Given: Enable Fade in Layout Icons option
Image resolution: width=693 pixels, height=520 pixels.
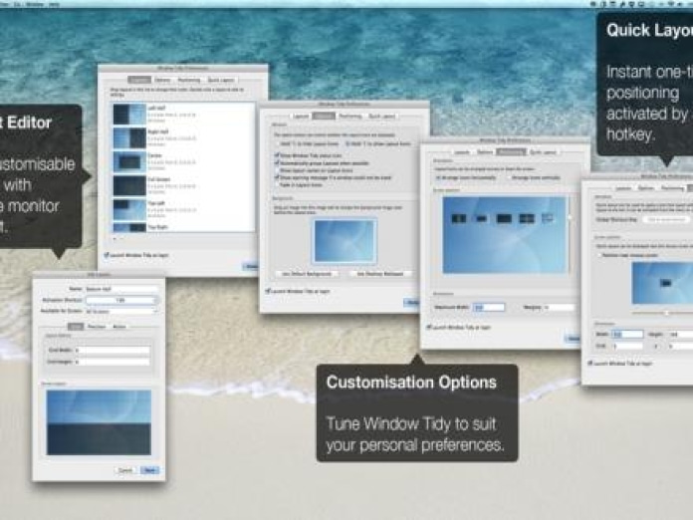Looking at the screenshot, I should (277, 185).
